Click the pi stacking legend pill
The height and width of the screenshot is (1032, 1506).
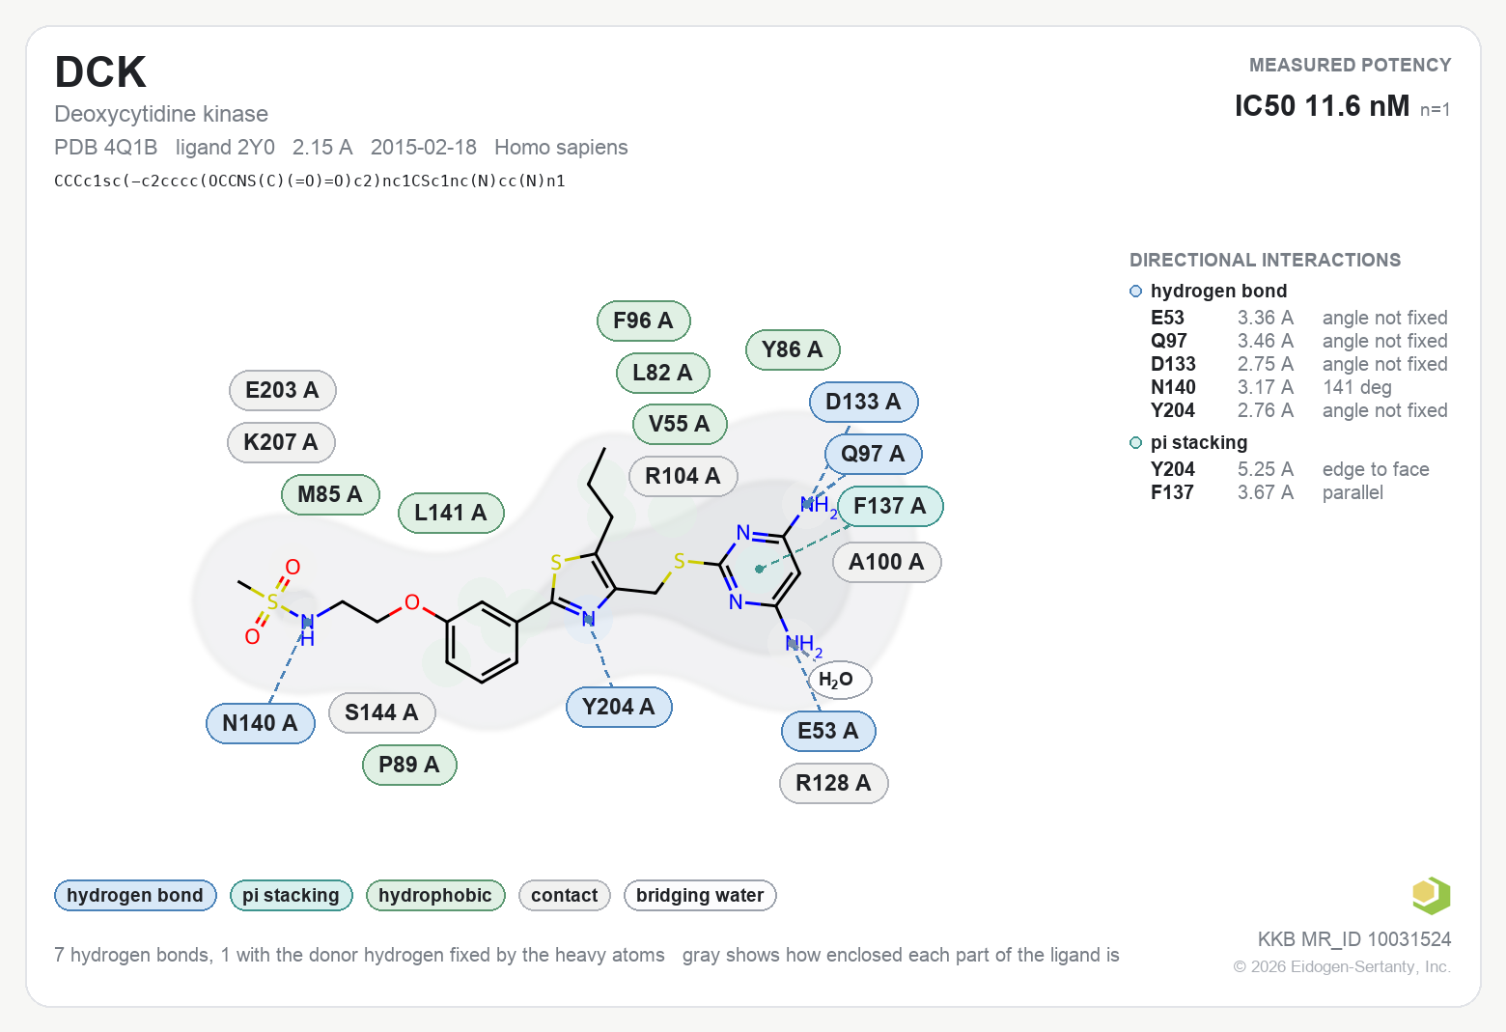click(291, 895)
